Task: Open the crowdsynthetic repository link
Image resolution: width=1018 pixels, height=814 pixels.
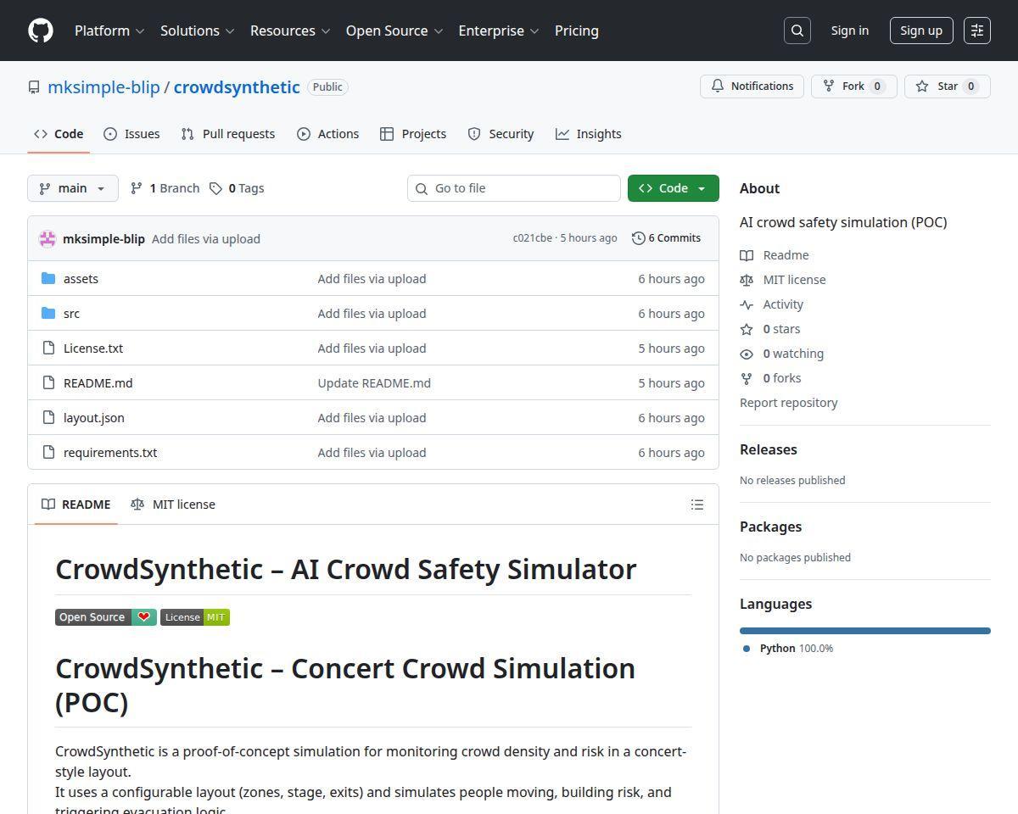Action: pos(237,87)
